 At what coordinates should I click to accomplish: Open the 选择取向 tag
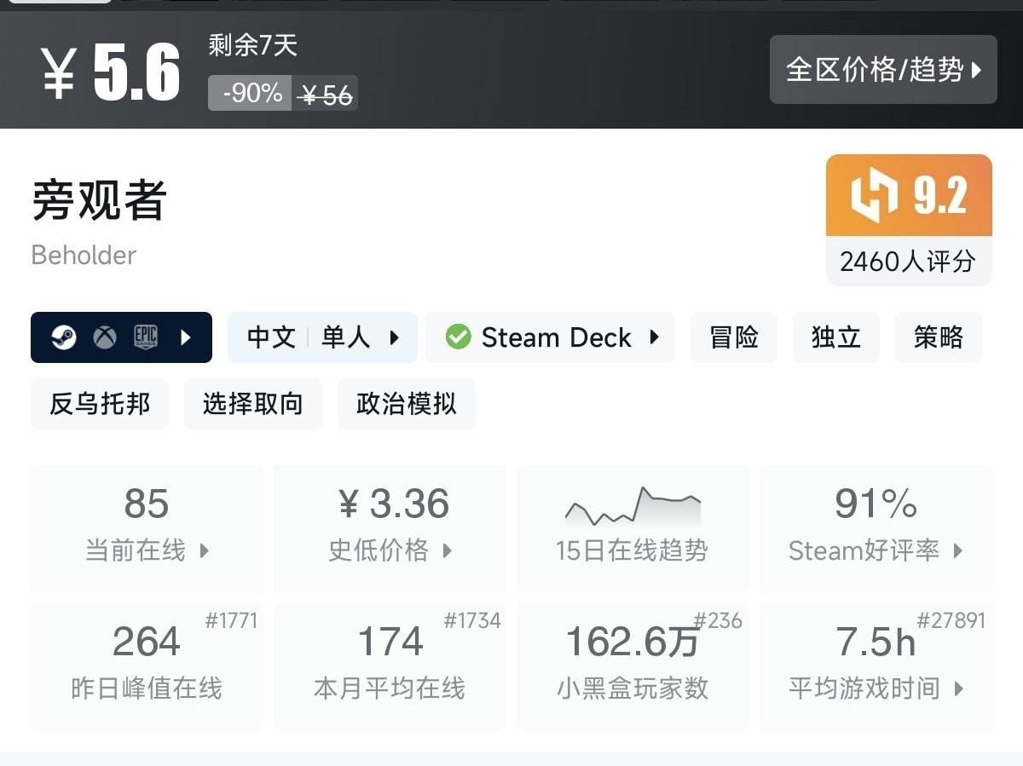[253, 404]
